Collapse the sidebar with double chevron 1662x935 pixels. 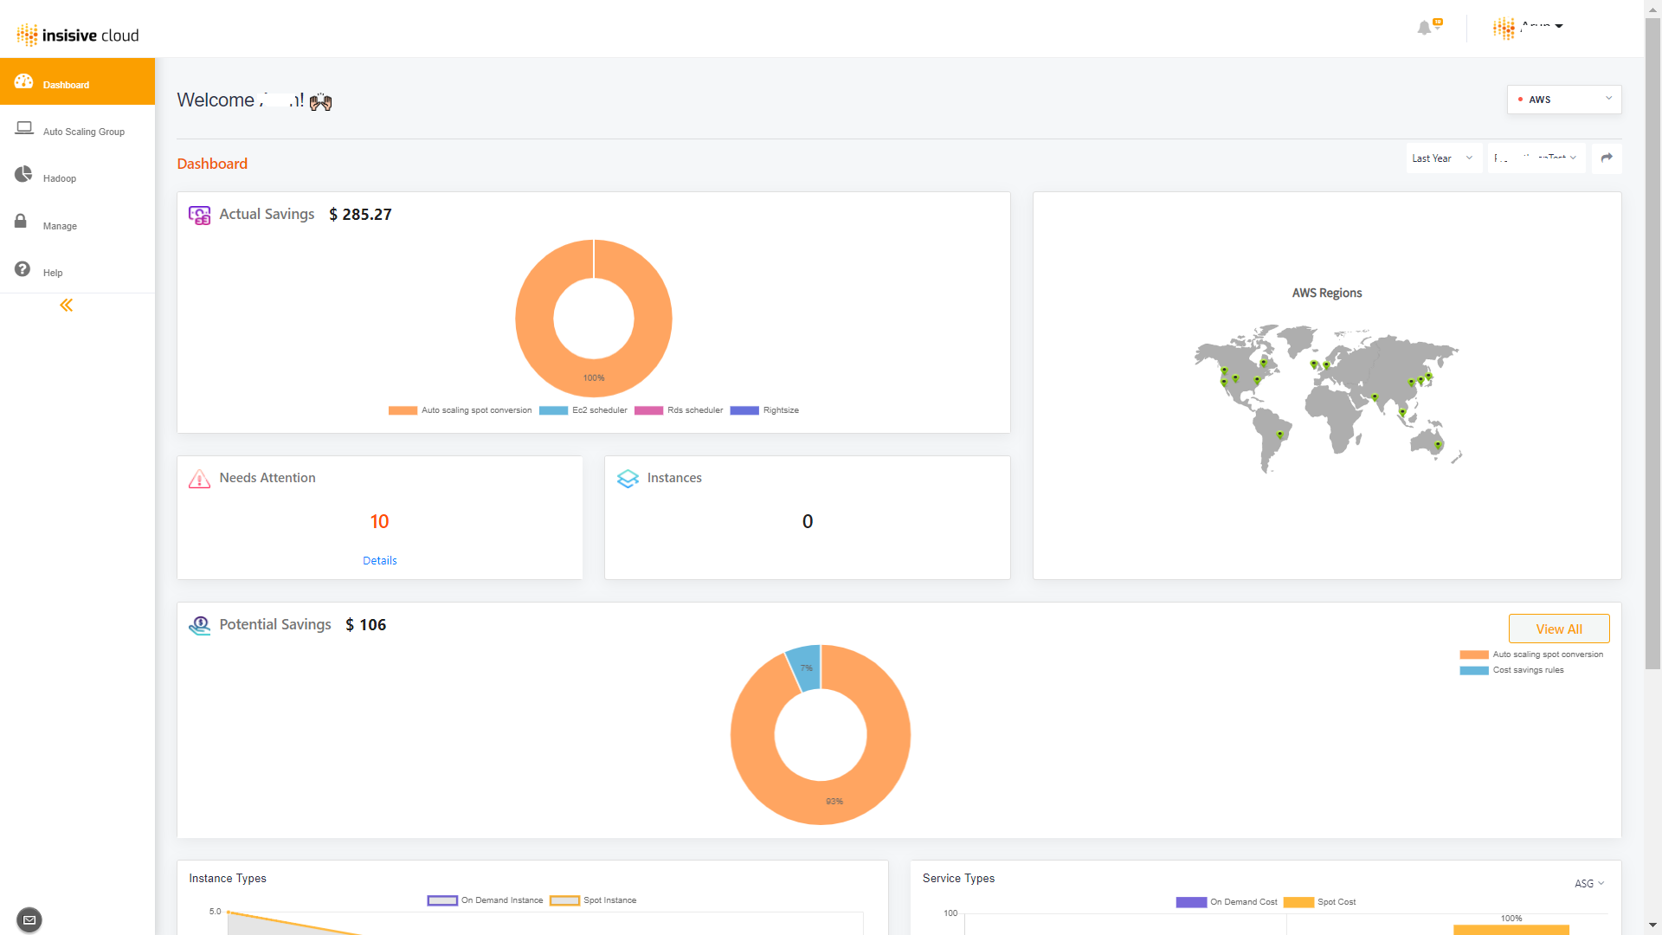tap(66, 306)
